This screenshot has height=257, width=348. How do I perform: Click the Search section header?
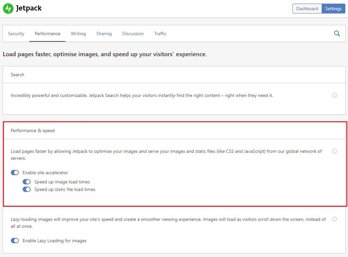17,75
